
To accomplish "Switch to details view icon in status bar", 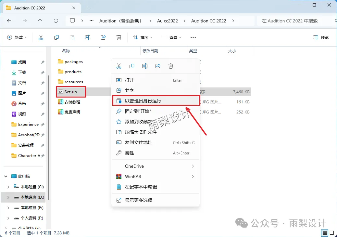I will click(x=325, y=233).
